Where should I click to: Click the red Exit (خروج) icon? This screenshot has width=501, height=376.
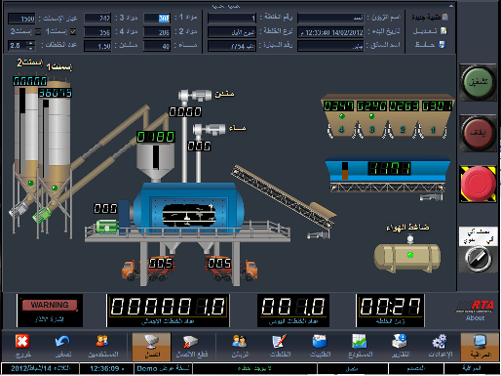click(x=22, y=347)
